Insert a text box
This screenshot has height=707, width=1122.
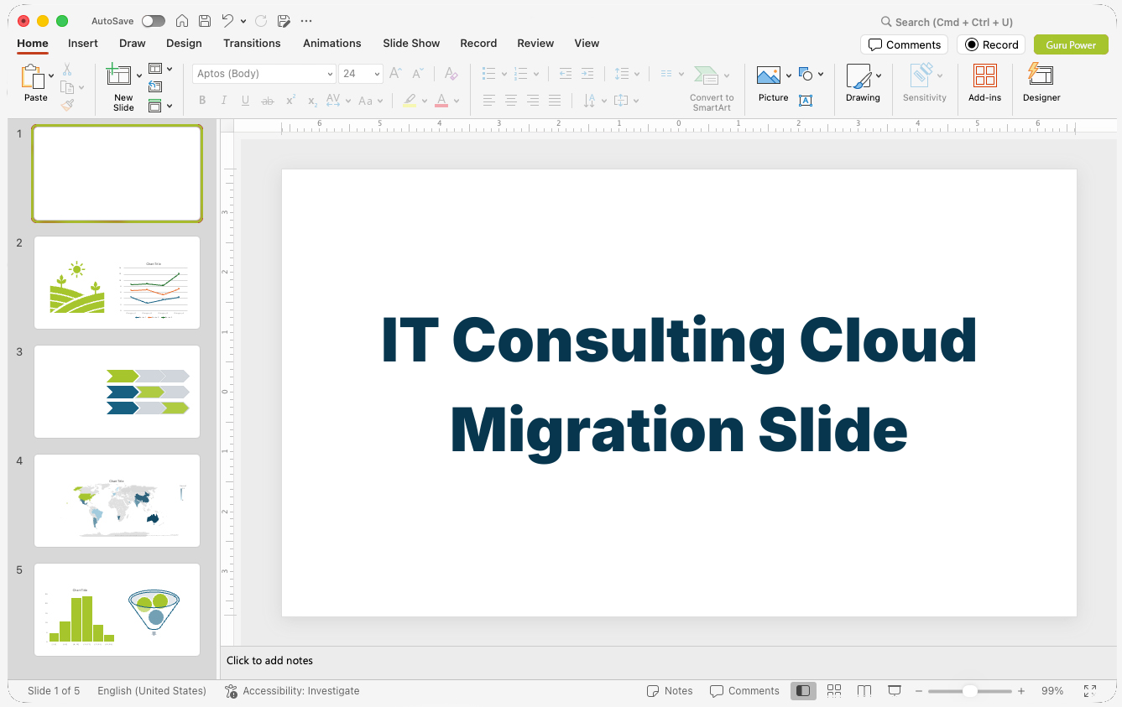(x=806, y=101)
